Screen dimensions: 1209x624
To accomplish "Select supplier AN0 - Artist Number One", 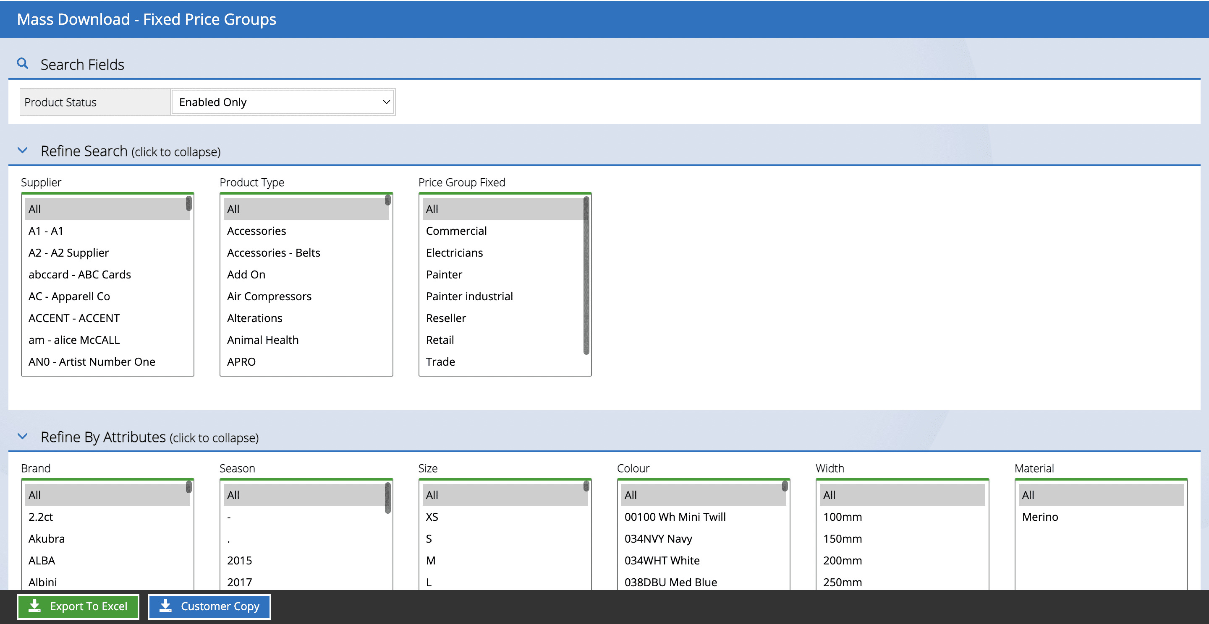I will point(107,361).
